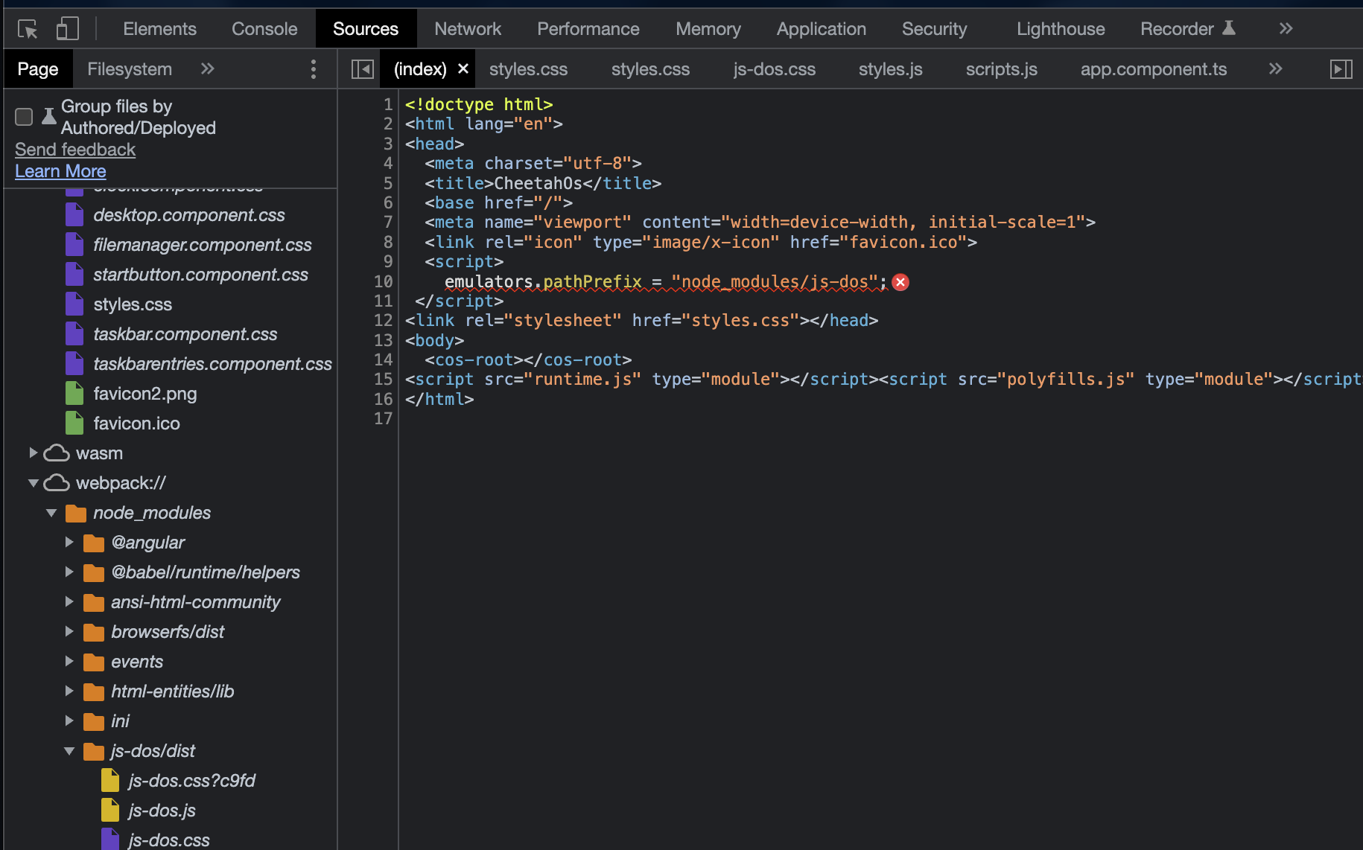Switch to the Memory tab
1363x850 pixels.
pos(708,29)
